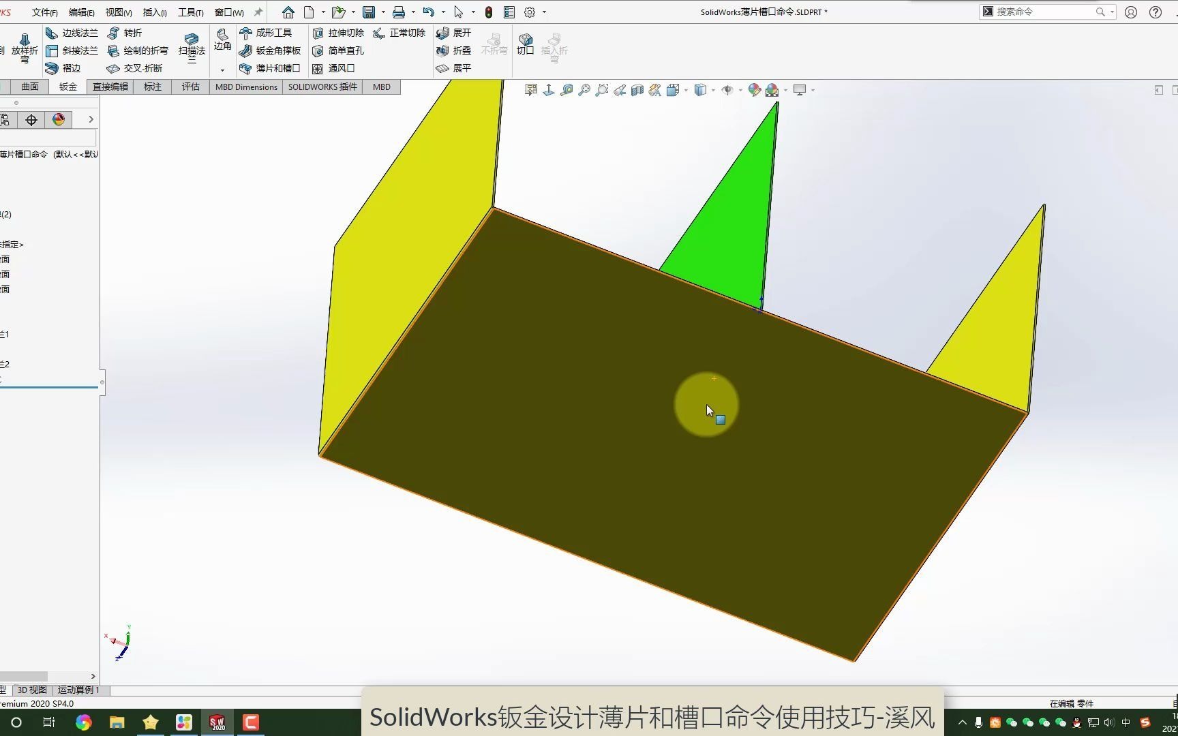Open SolidWorks 2020 in the taskbar
The image size is (1178, 736).
(x=217, y=722)
